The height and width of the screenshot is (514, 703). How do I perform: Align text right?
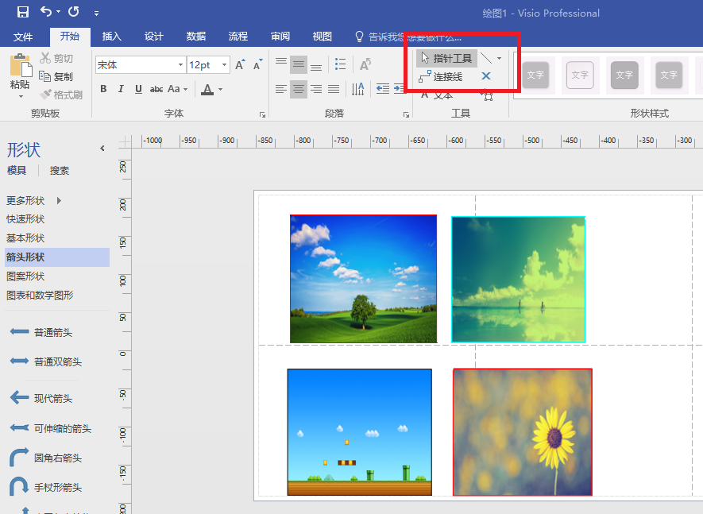click(316, 89)
